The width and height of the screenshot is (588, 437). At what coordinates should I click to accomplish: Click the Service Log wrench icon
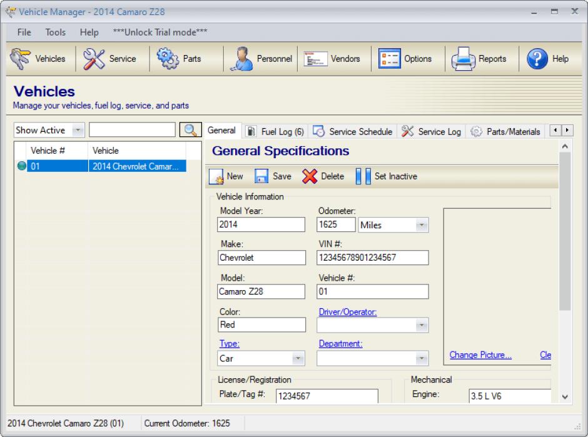407,131
